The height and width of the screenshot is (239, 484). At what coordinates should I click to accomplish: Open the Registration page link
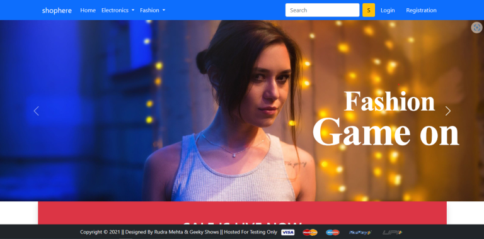pos(421,10)
